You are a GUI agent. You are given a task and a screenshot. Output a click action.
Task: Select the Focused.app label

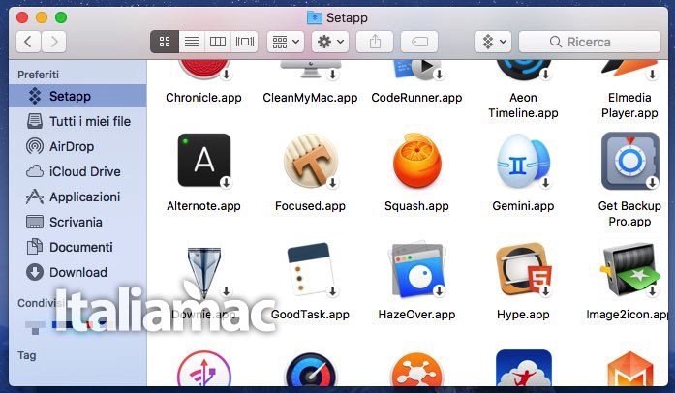(x=310, y=206)
